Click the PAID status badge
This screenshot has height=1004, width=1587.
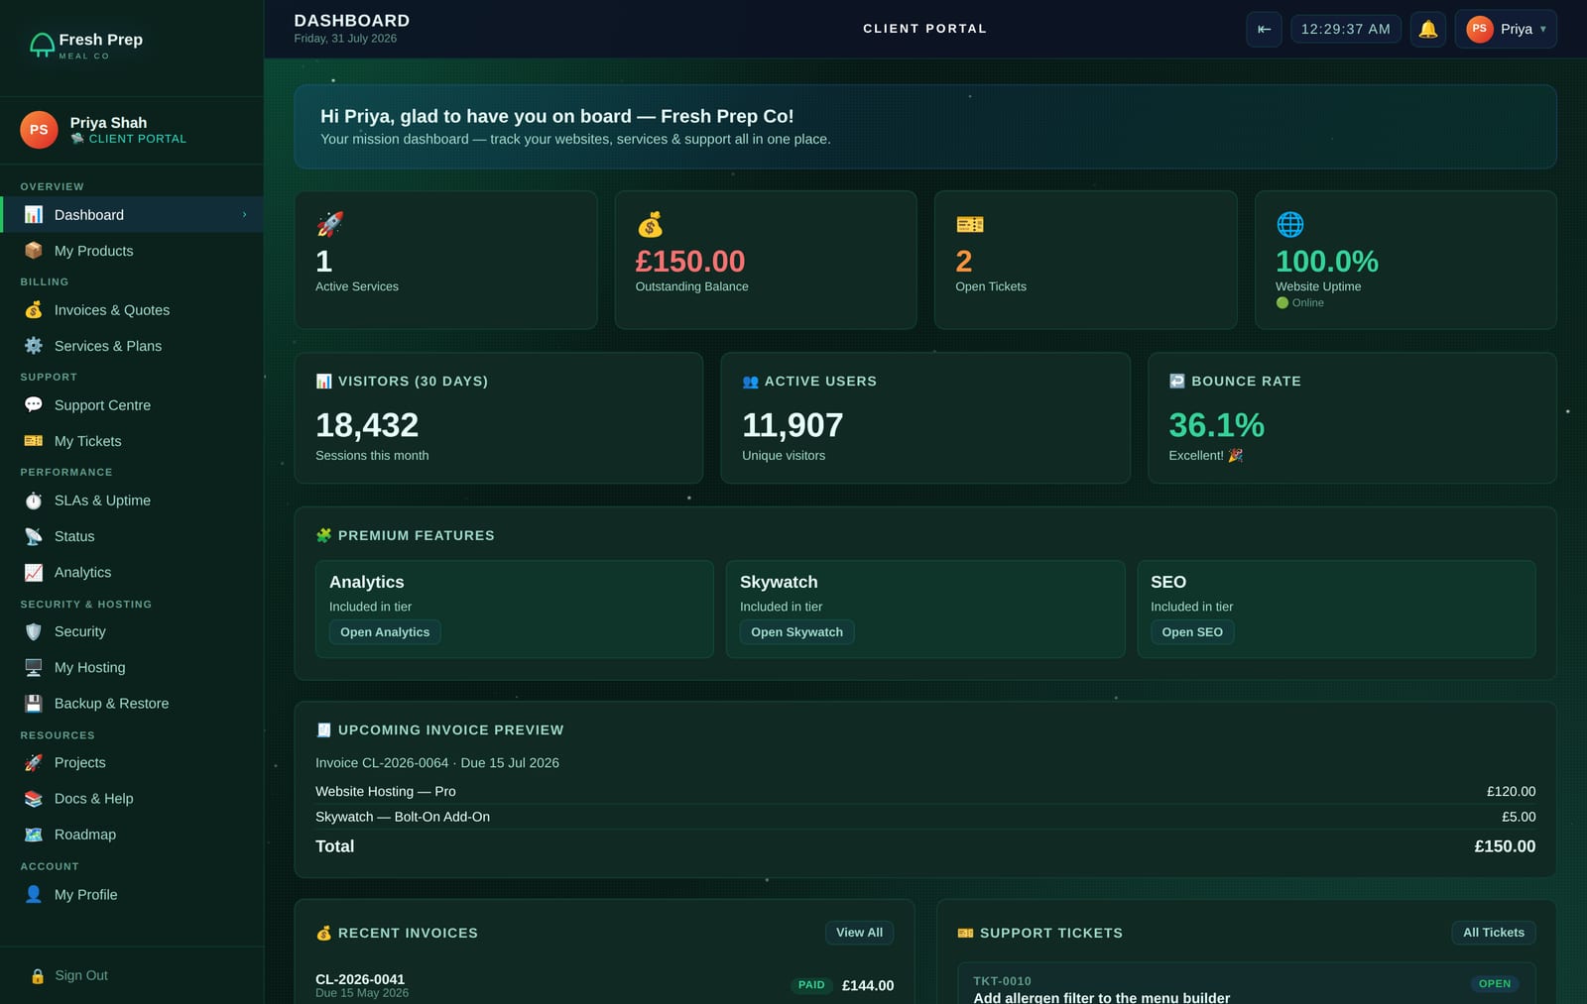point(811,985)
